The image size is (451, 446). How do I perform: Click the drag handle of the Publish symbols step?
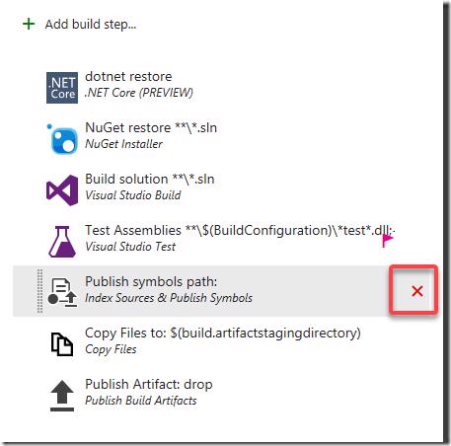click(x=39, y=291)
